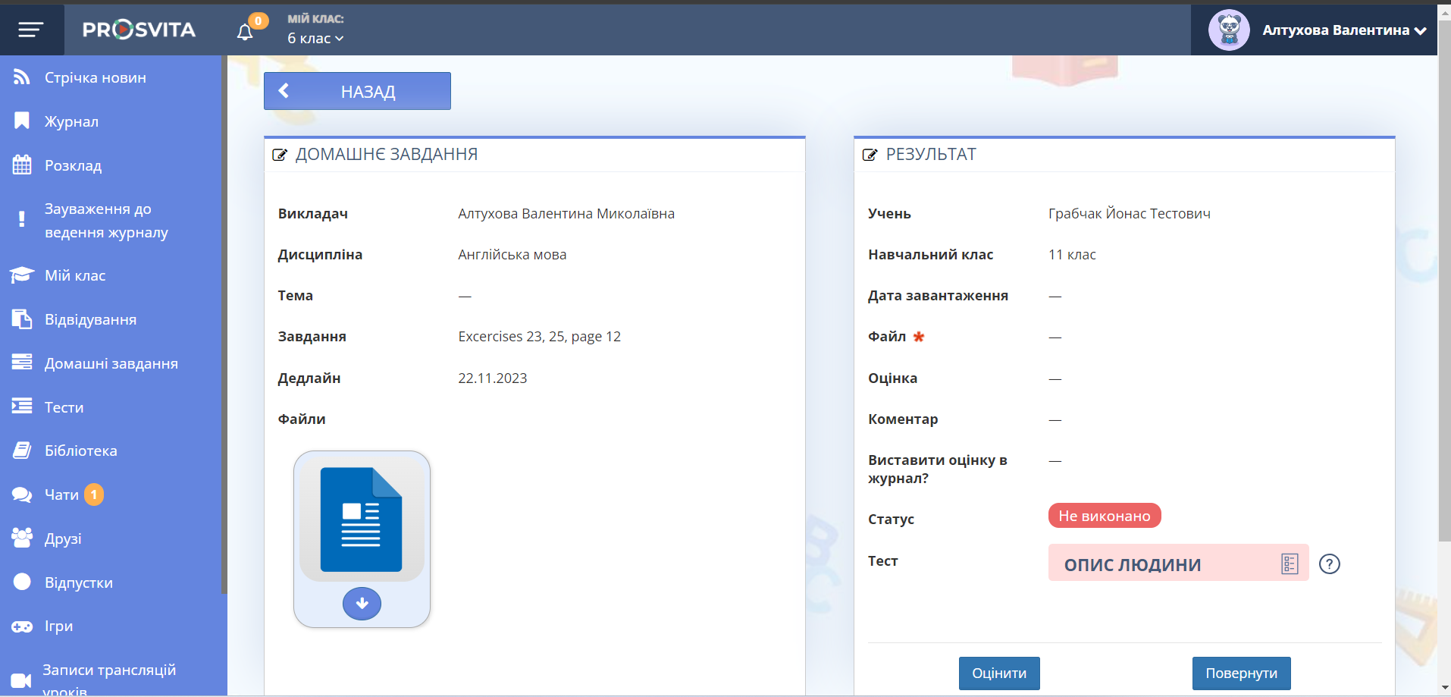The height and width of the screenshot is (697, 1451).
Task: Click the blue file download arrow
Action: (362, 604)
